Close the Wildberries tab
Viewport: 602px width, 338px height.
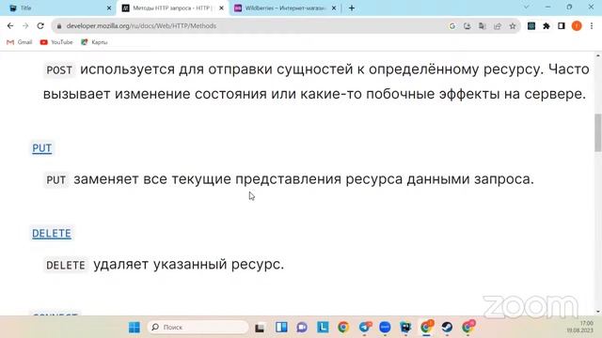(x=334, y=8)
